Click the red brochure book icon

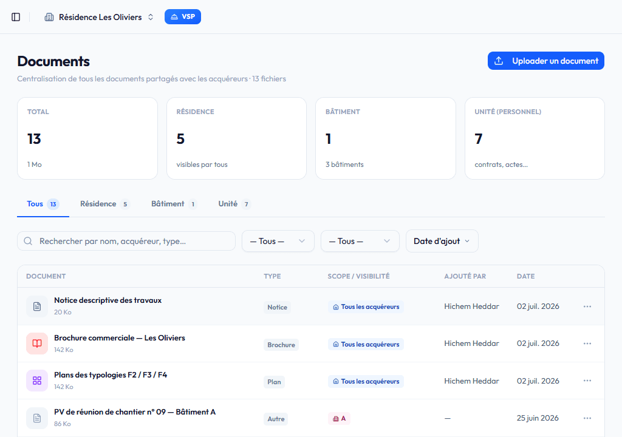click(37, 344)
